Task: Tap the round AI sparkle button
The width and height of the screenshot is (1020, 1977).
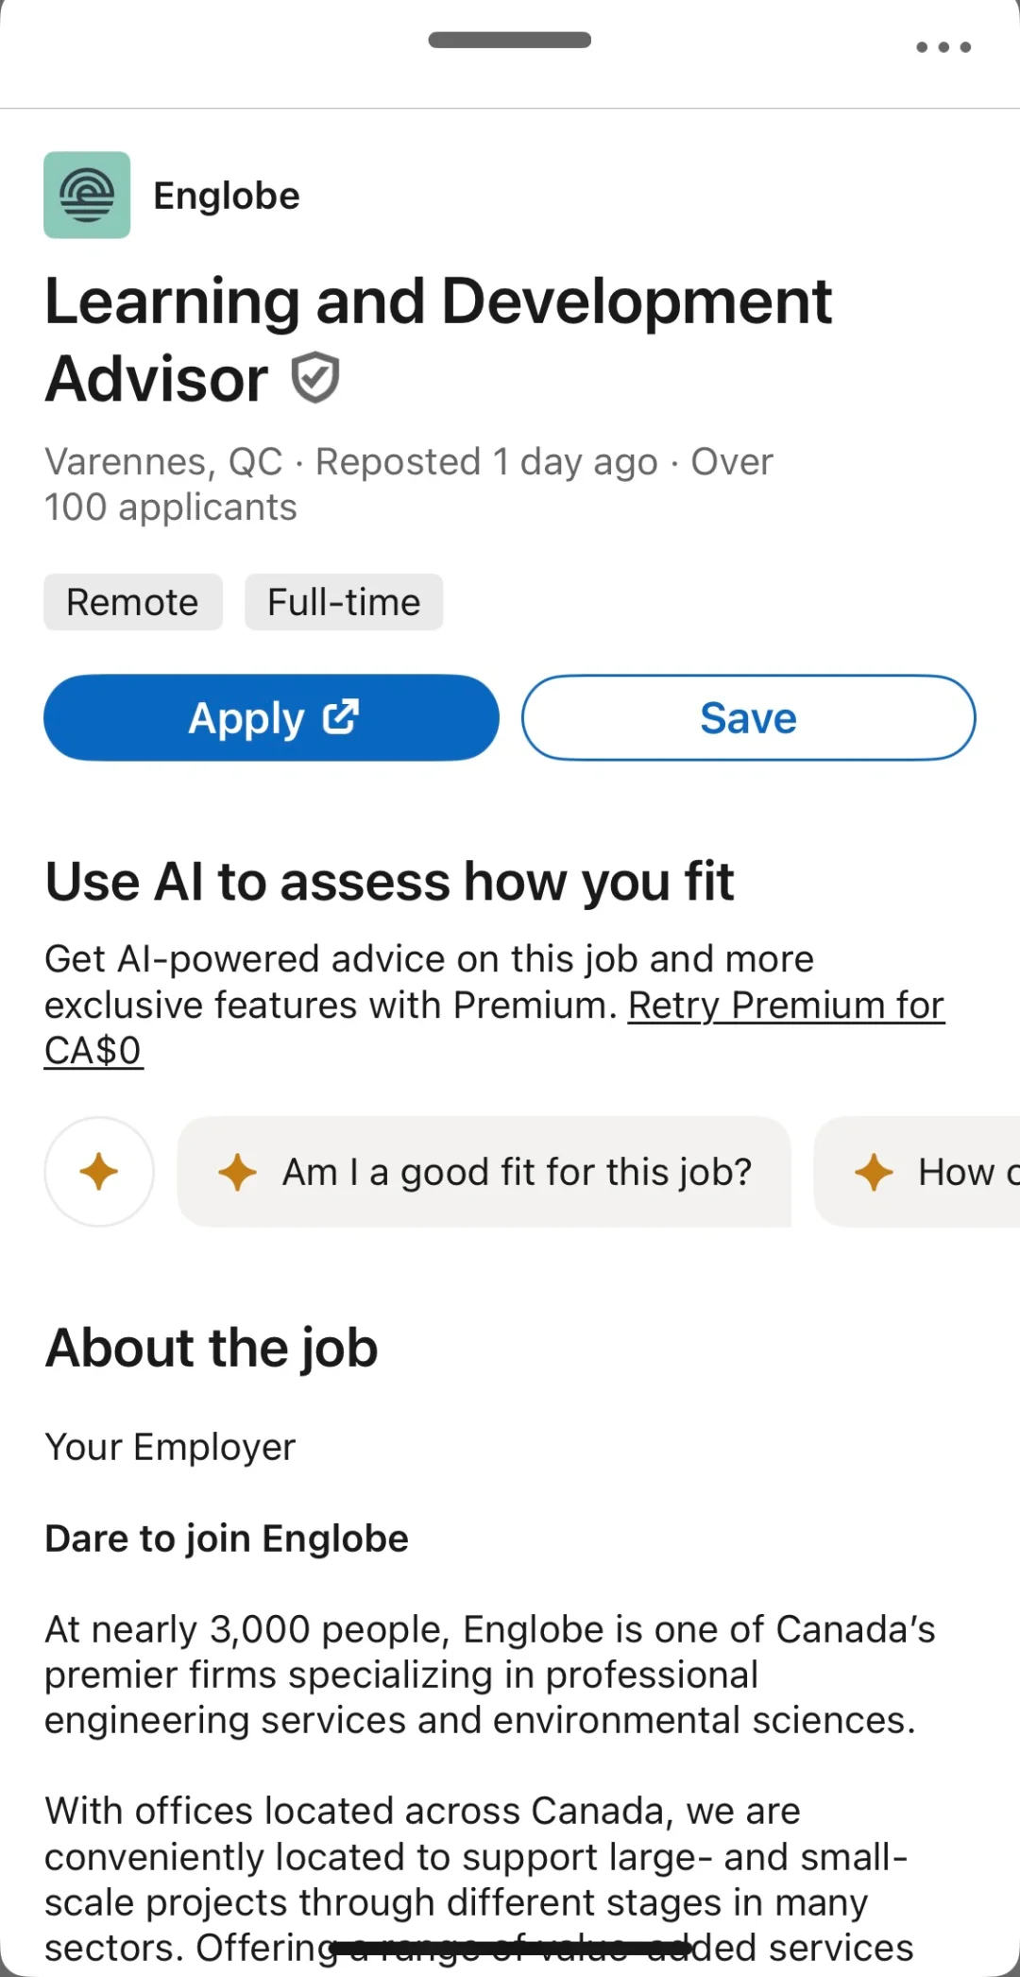Action: [x=99, y=1172]
